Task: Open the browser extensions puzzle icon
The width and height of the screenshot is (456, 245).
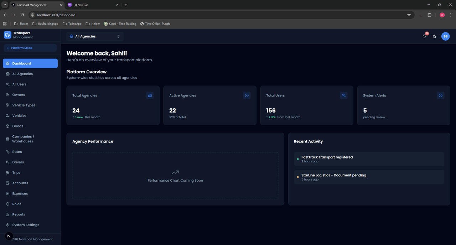Action: click(429, 15)
